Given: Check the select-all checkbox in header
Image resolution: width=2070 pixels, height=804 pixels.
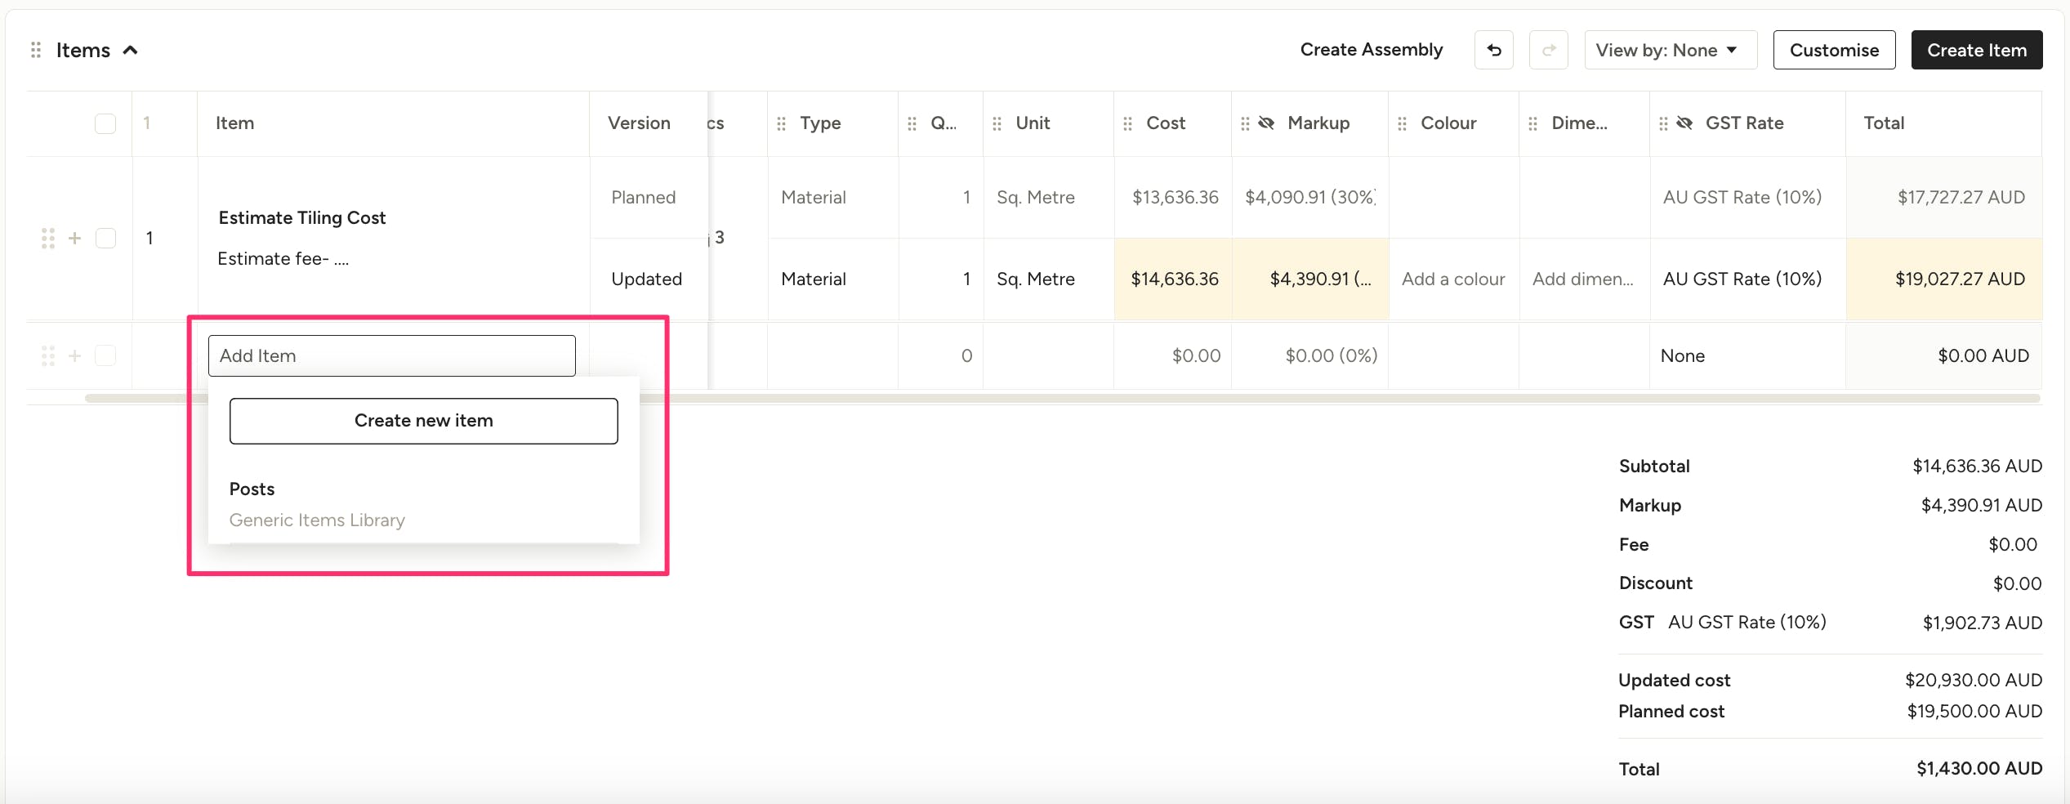Looking at the screenshot, I should coord(105,123).
